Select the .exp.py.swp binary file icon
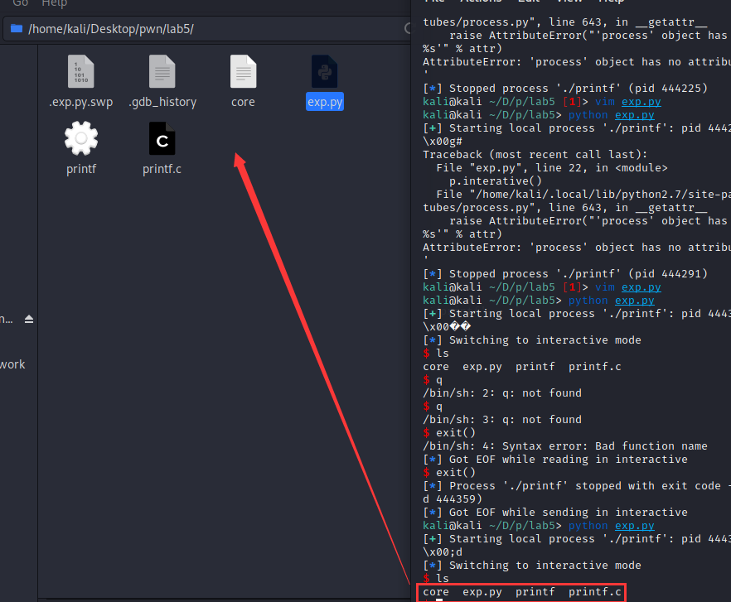Screen dimensions: 731x602 pyautogui.click(x=81, y=71)
